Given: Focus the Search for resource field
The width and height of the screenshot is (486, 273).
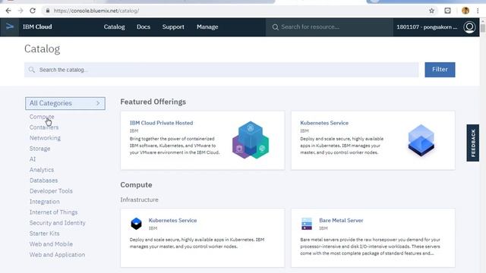Looking at the screenshot, I should (329, 27).
